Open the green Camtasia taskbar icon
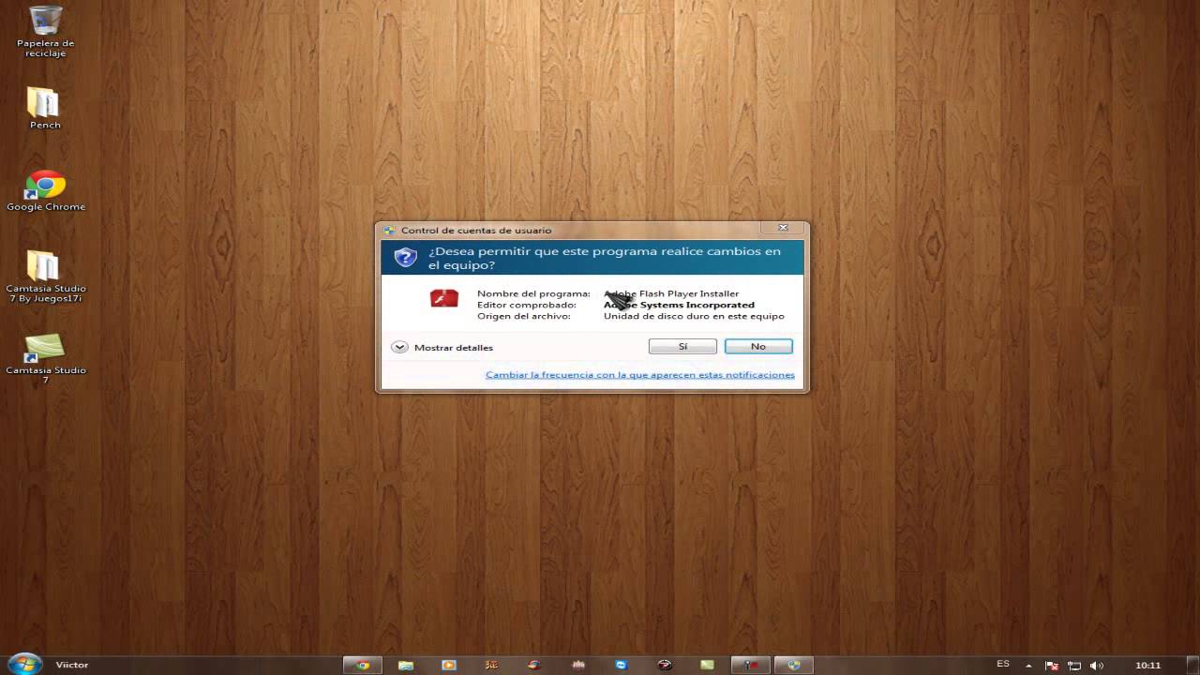 pos(707,665)
